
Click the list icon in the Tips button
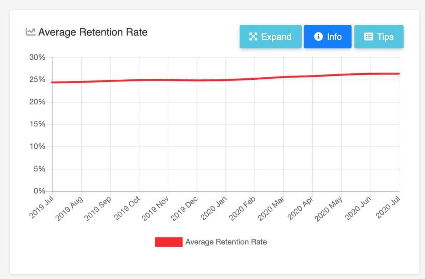tap(369, 37)
